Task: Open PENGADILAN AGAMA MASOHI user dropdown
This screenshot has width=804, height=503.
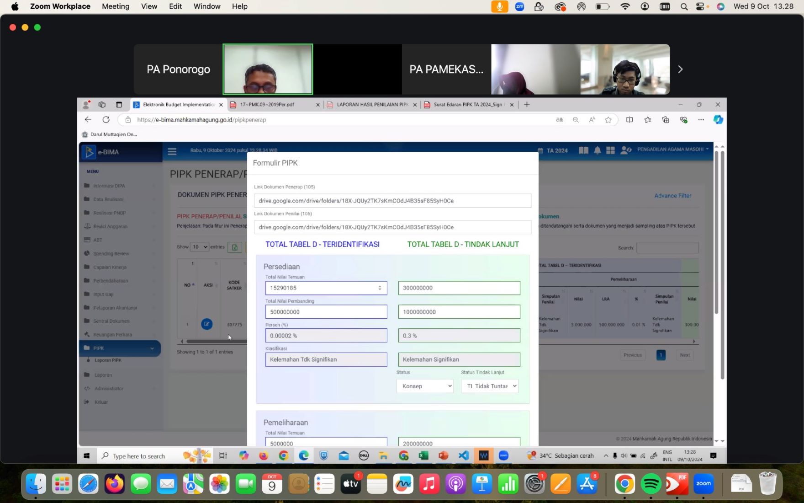Action: [673, 150]
